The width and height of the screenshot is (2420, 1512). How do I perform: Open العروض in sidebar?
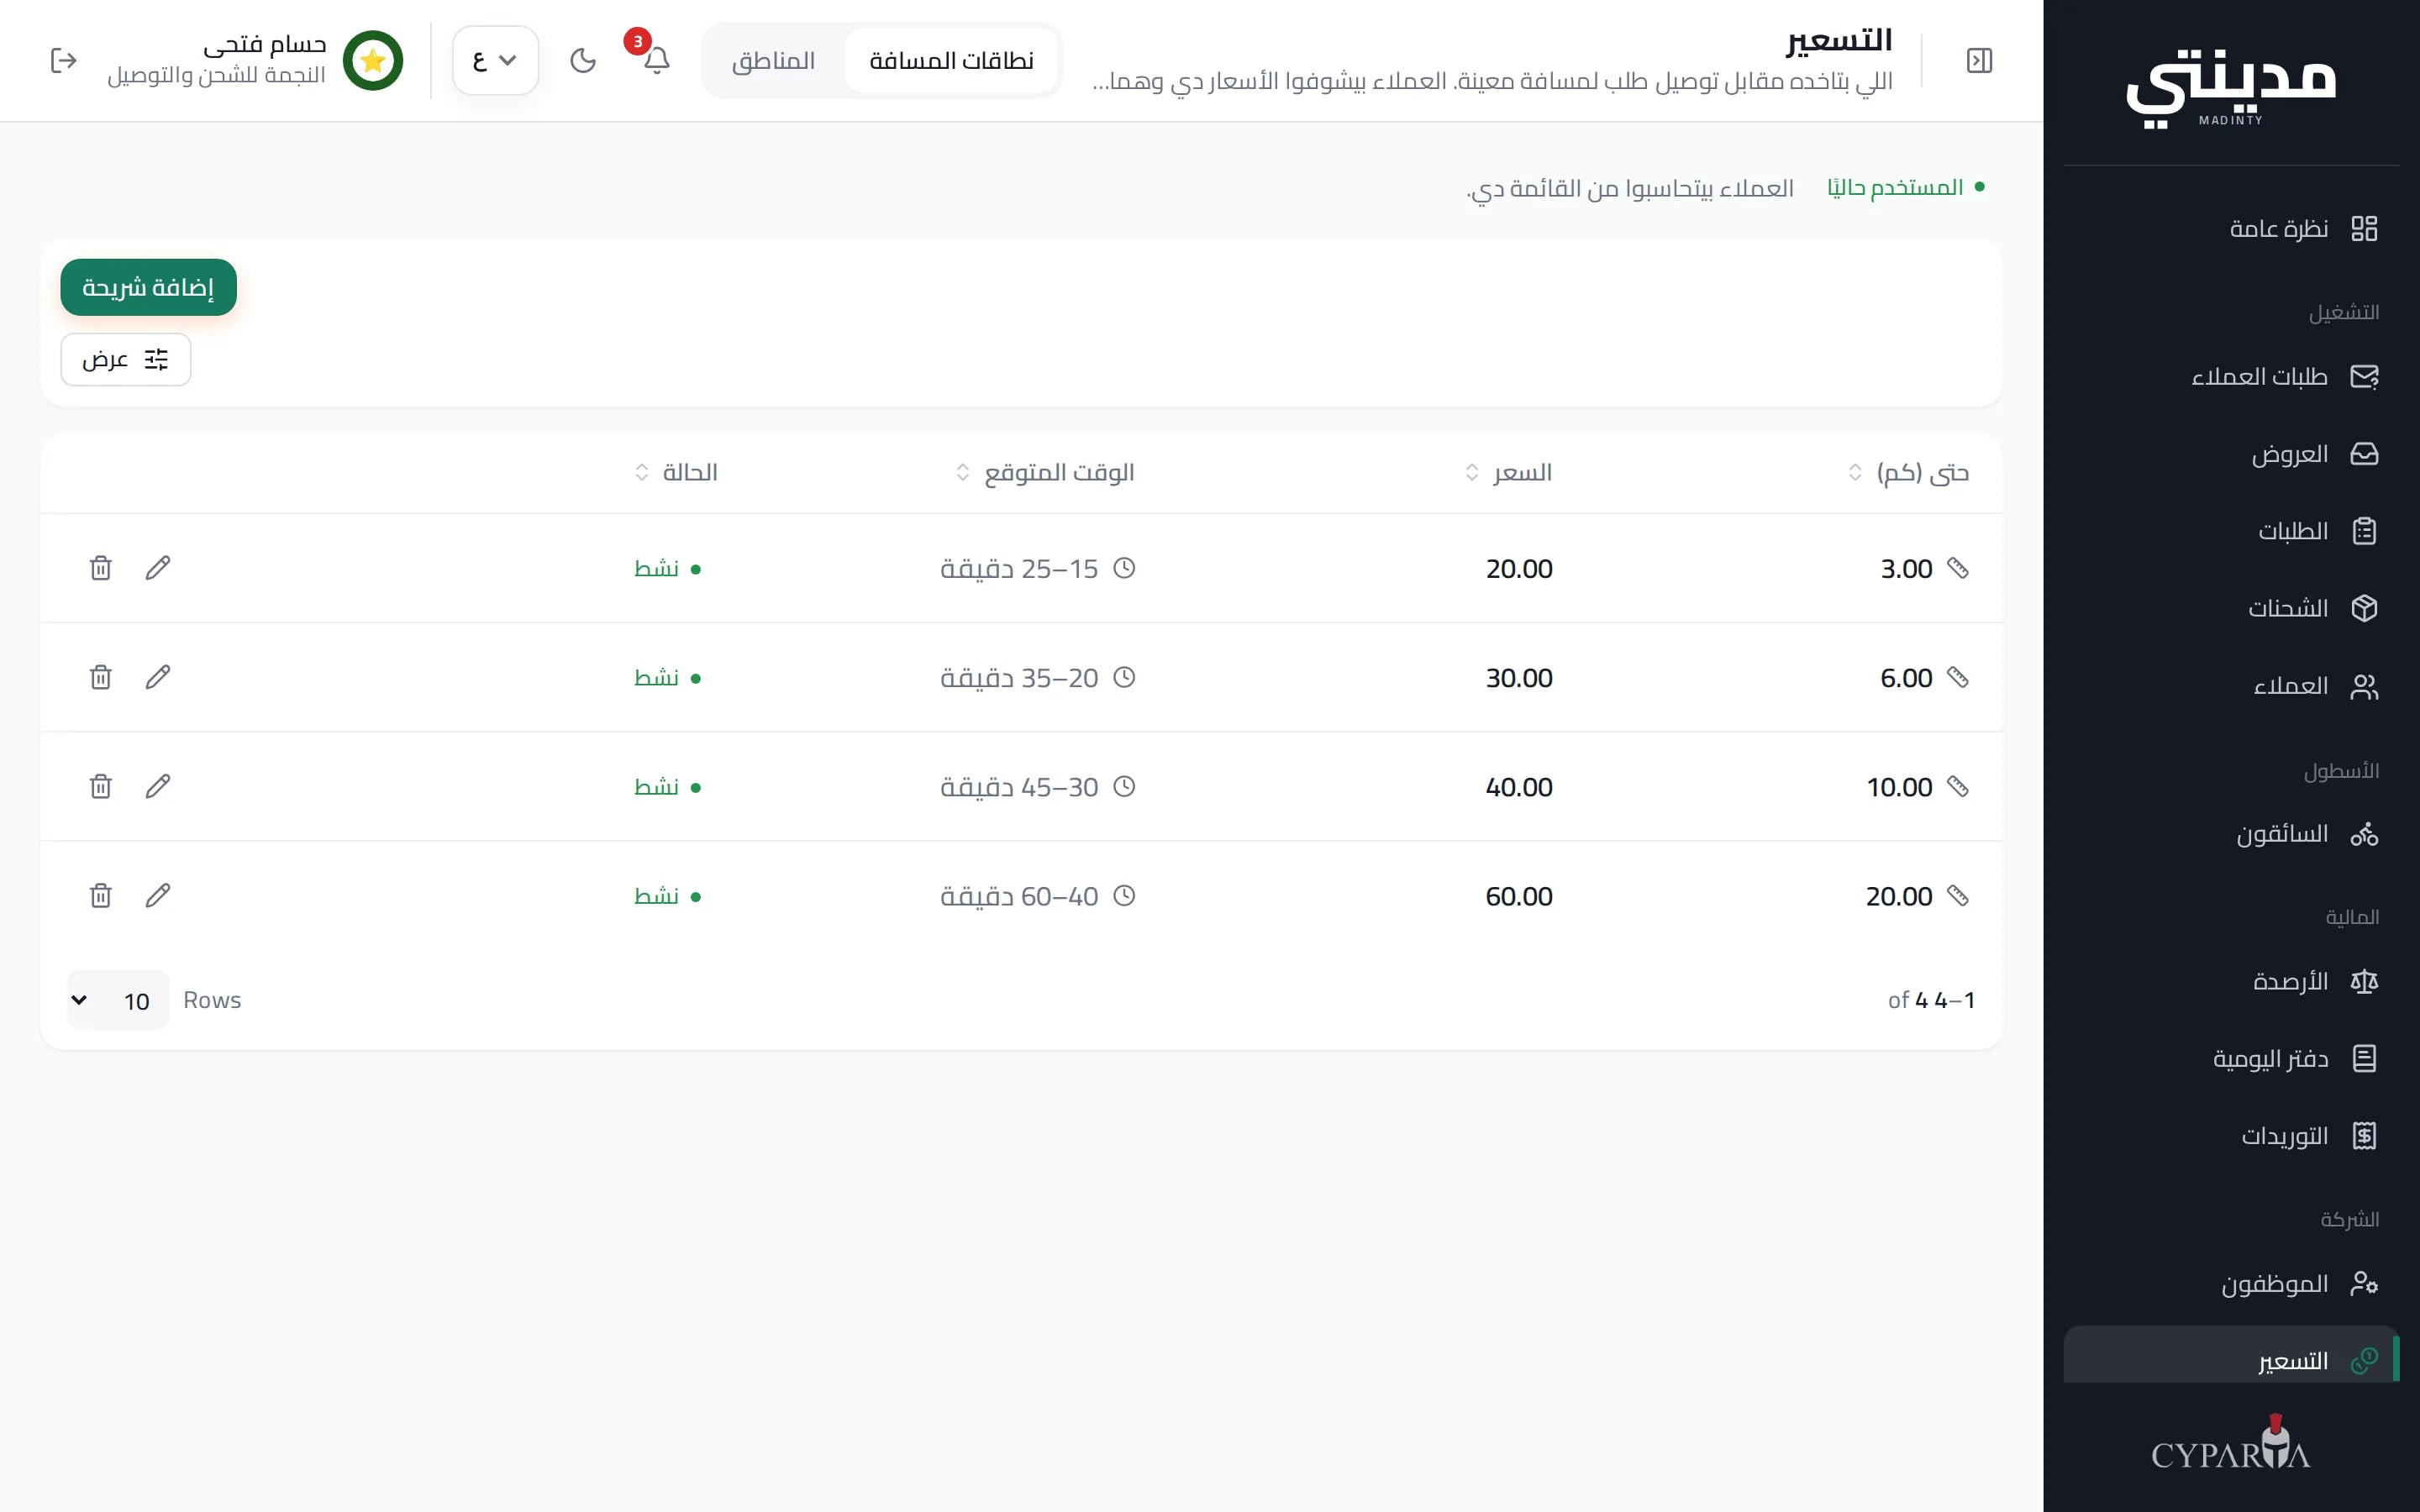click(x=2231, y=454)
